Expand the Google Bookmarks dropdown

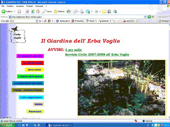pos(63,21)
